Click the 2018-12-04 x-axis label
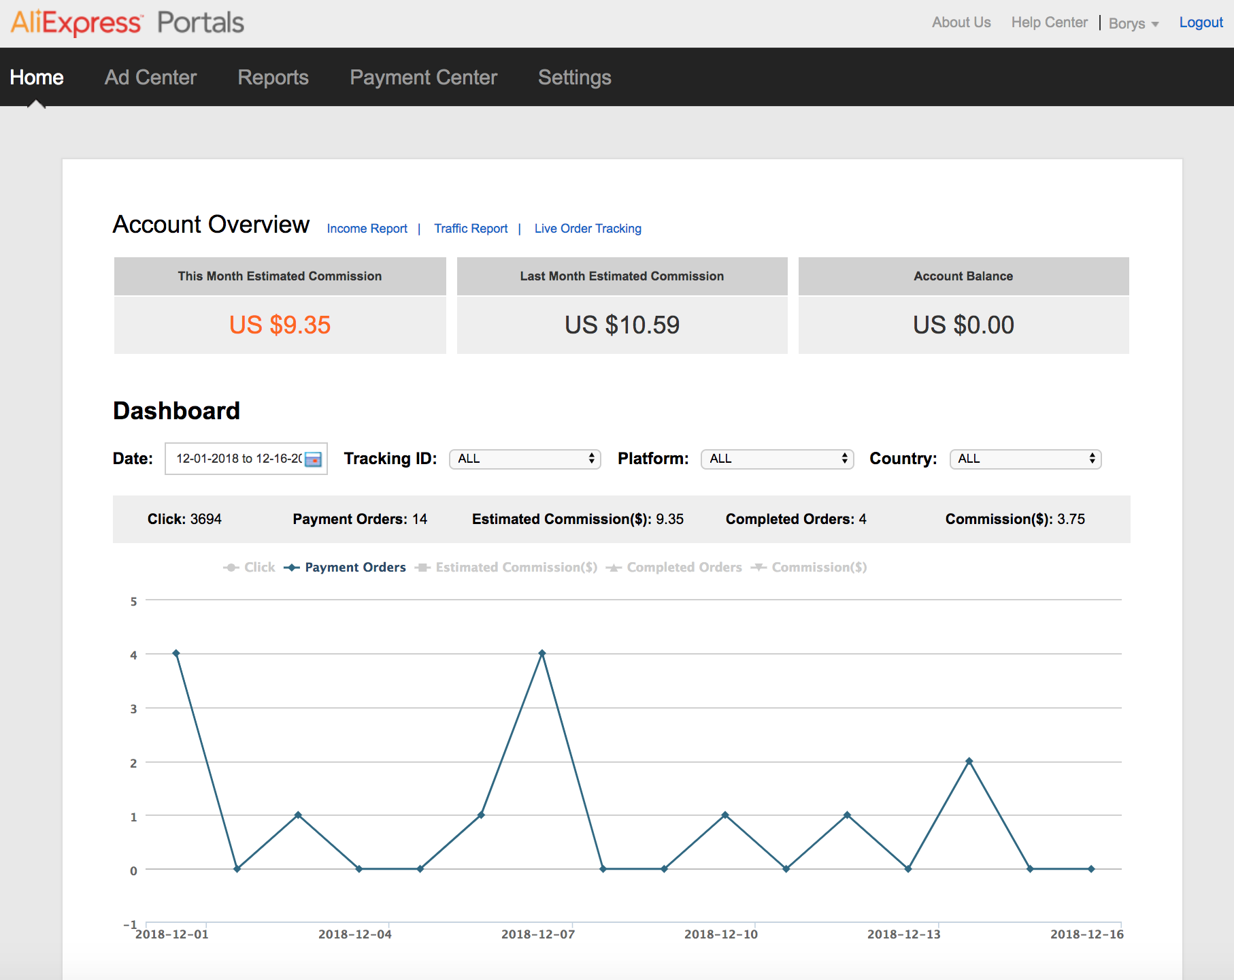The image size is (1234, 980). click(x=355, y=934)
